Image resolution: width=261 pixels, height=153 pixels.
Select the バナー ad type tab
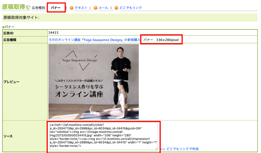(x=56, y=7)
